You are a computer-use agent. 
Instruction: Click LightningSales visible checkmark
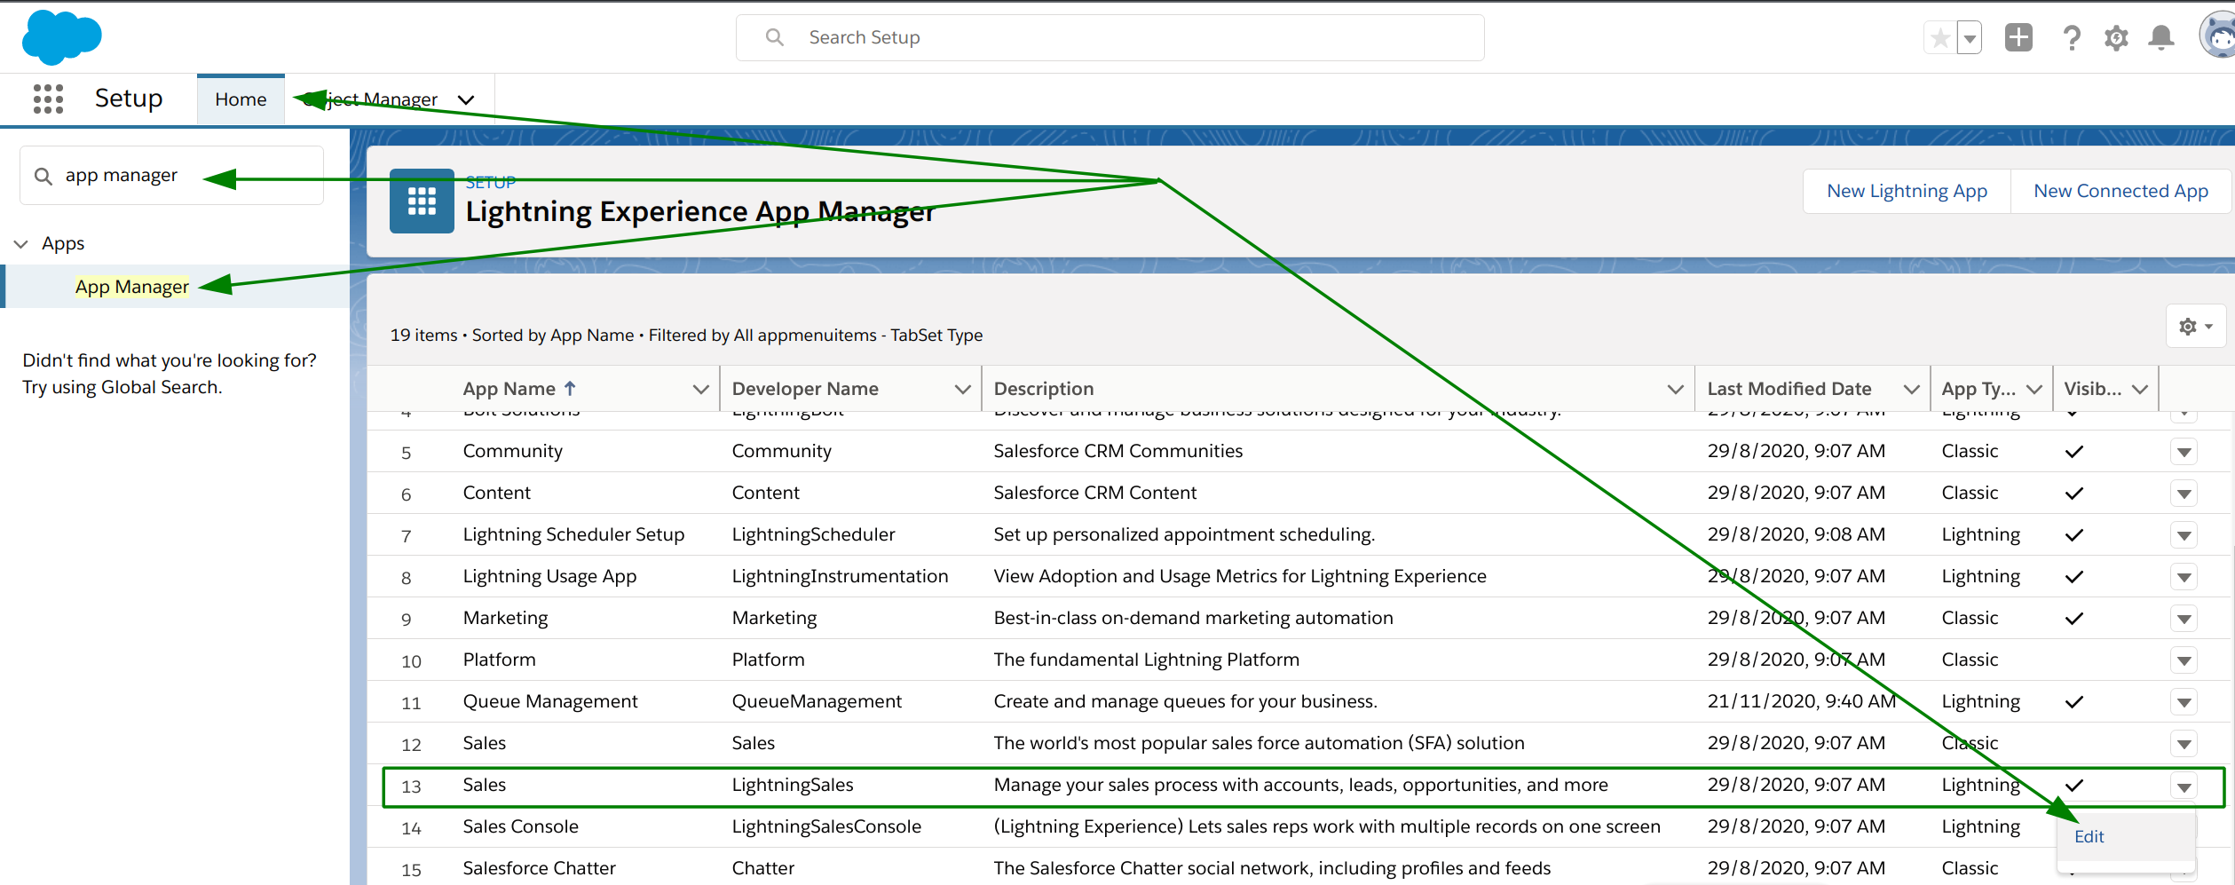tap(2073, 786)
